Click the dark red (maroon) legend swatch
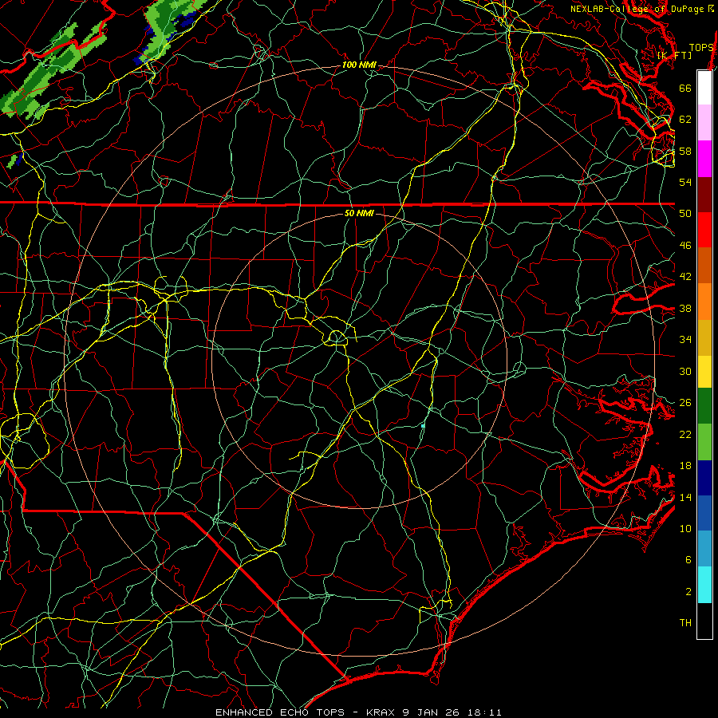The image size is (718, 718). click(x=704, y=194)
